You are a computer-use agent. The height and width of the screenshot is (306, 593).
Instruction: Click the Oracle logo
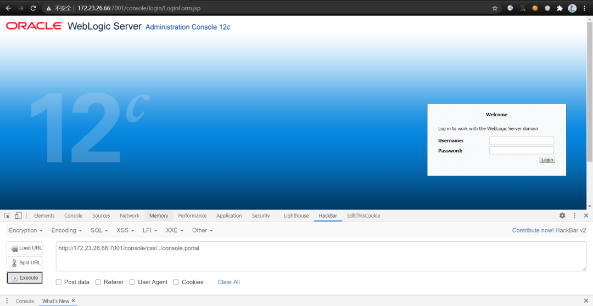[x=35, y=26]
